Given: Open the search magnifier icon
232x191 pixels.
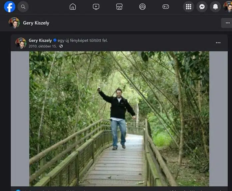Looking at the screenshot, I should click(x=23, y=7).
